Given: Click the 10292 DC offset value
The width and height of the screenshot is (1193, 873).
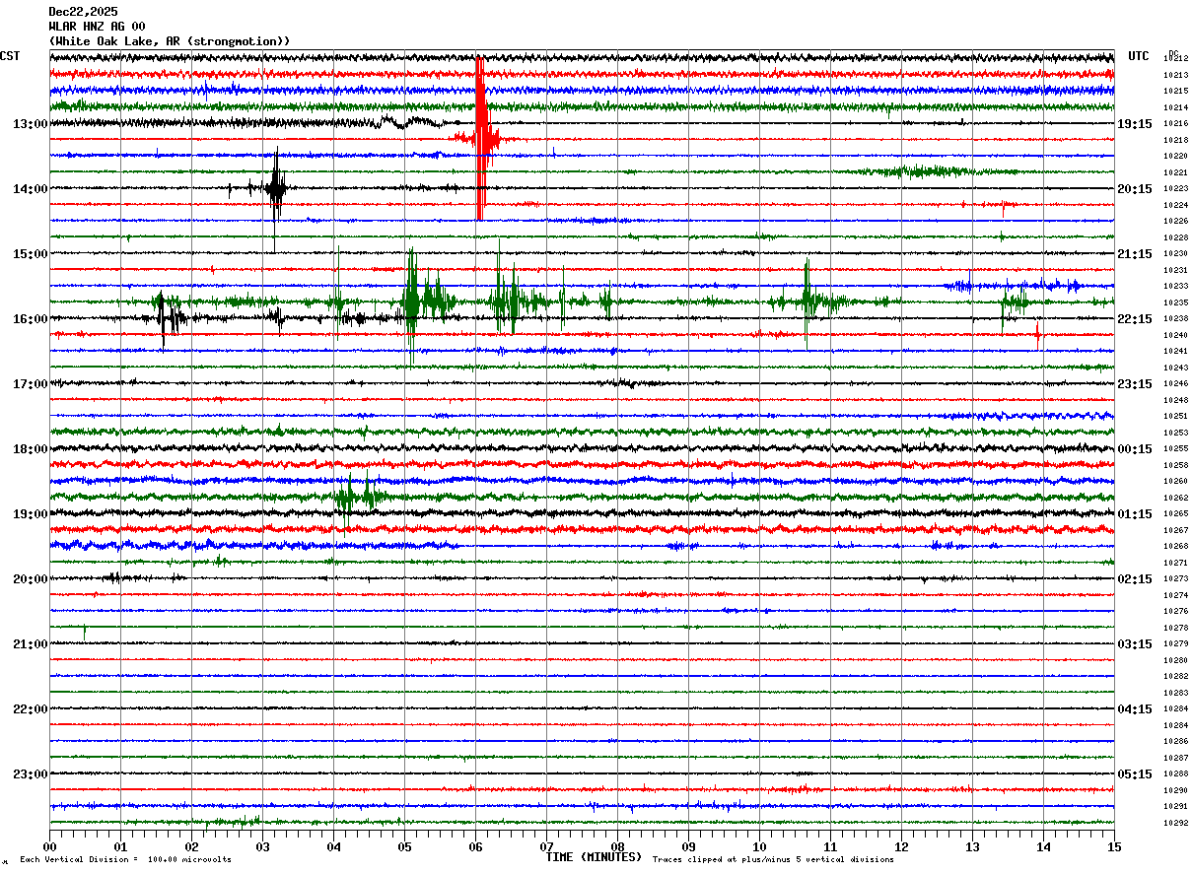Looking at the screenshot, I should pyautogui.click(x=1174, y=824).
